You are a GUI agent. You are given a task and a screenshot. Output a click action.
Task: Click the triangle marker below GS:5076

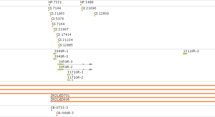coord(52,21)
